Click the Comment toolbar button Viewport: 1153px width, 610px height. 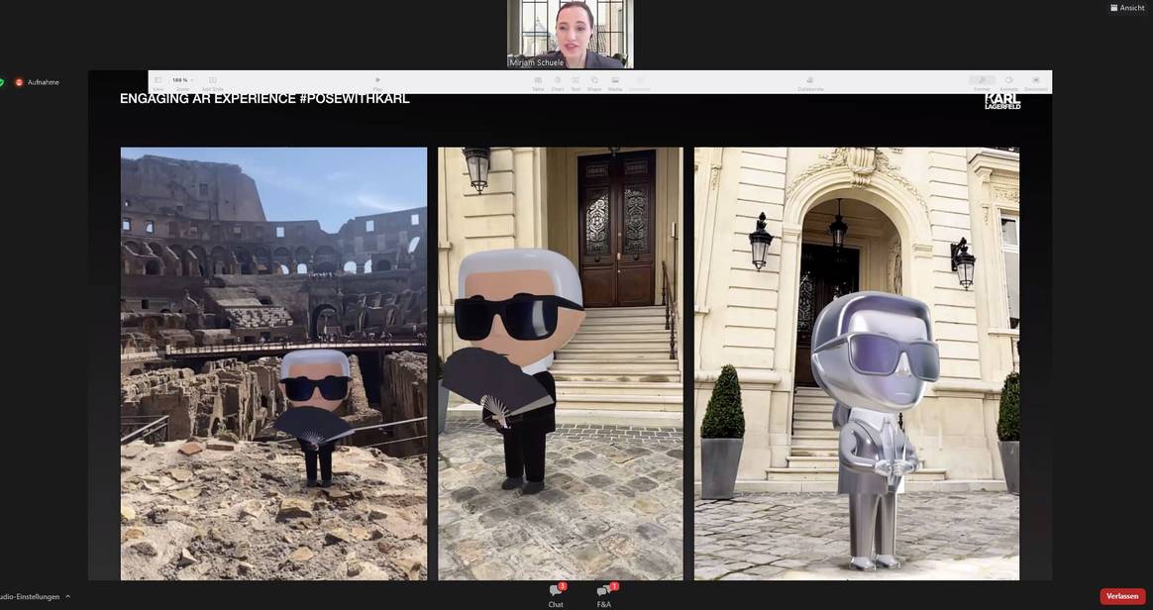(640, 83)
